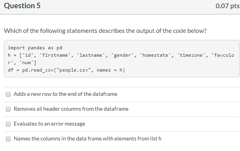Click the 'gender' string in the code block
This screenshot has height=151, width=240.
pyautogui.click(x=122, y=55)
